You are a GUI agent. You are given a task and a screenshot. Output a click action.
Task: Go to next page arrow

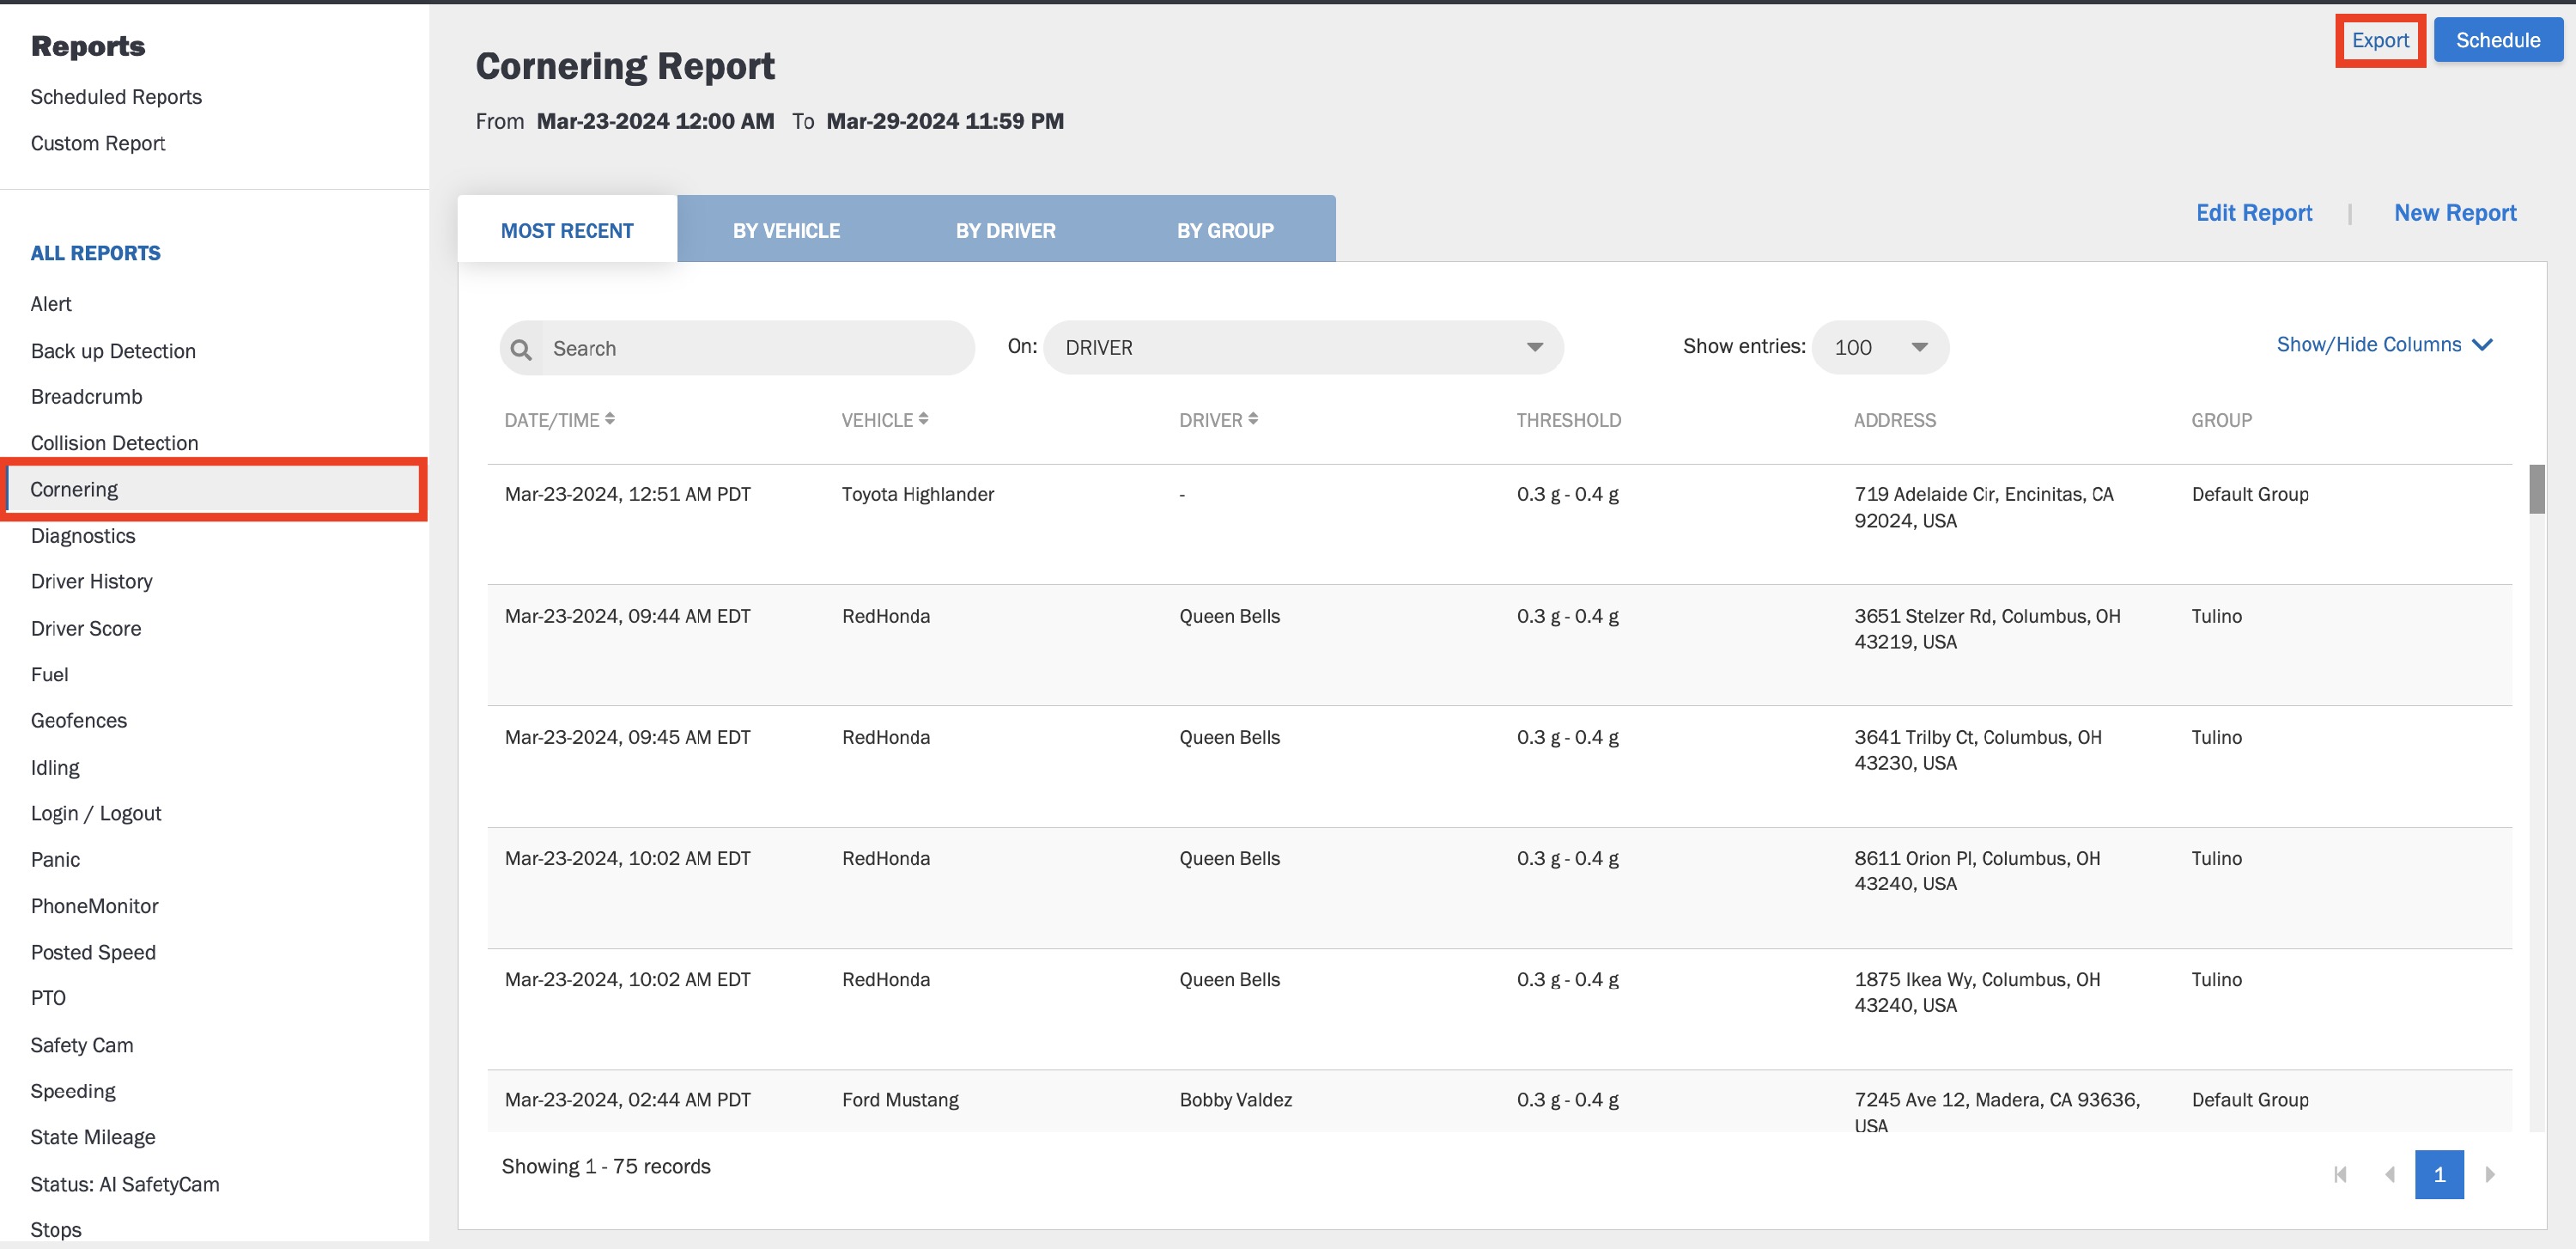point(2490,1174)
